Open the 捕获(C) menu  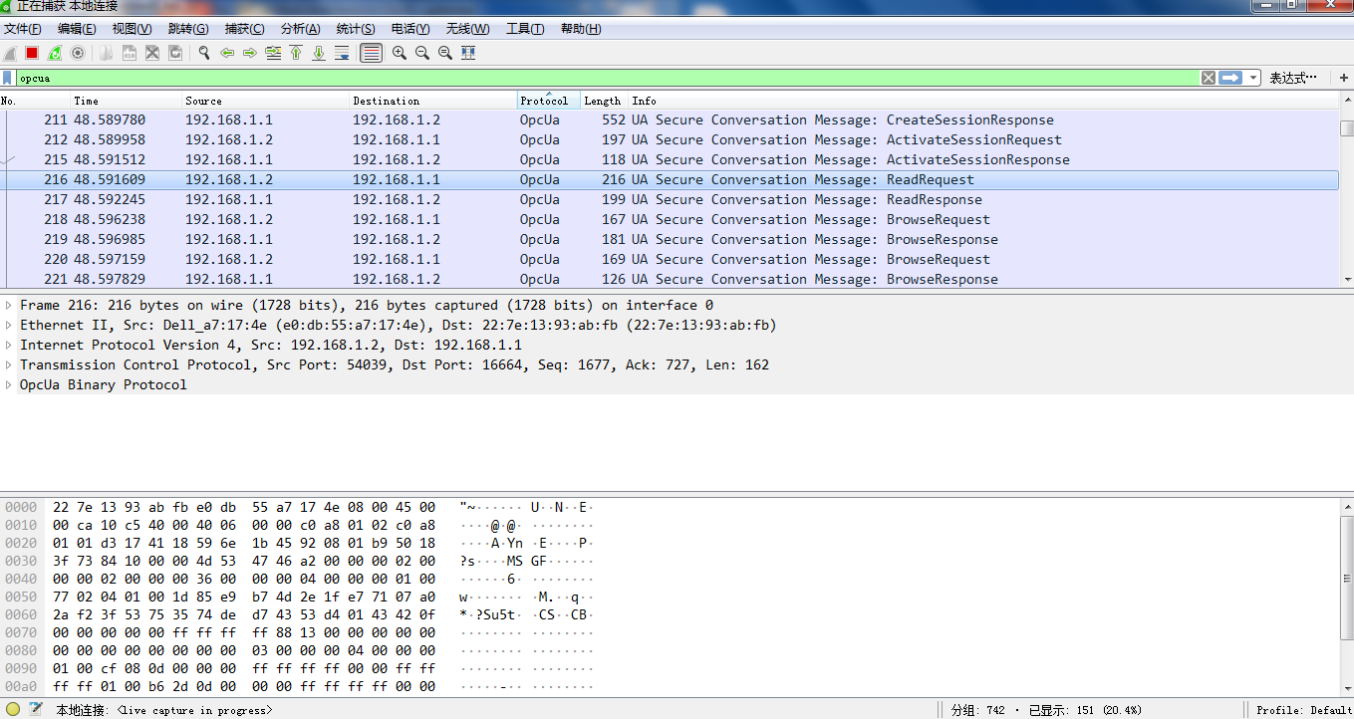pyautogui.click(x=245, y=29)
